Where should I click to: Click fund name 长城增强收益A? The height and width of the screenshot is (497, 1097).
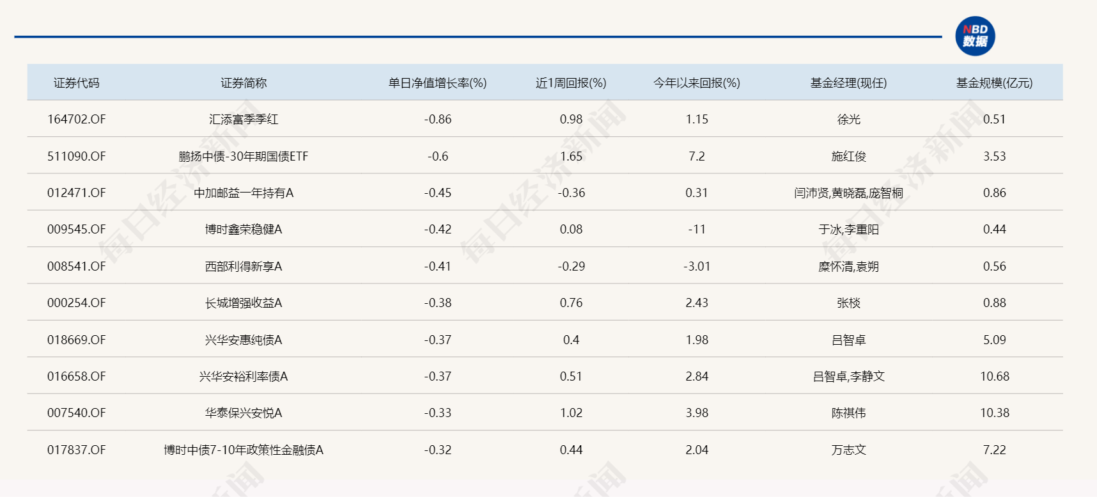click(244, 303)
